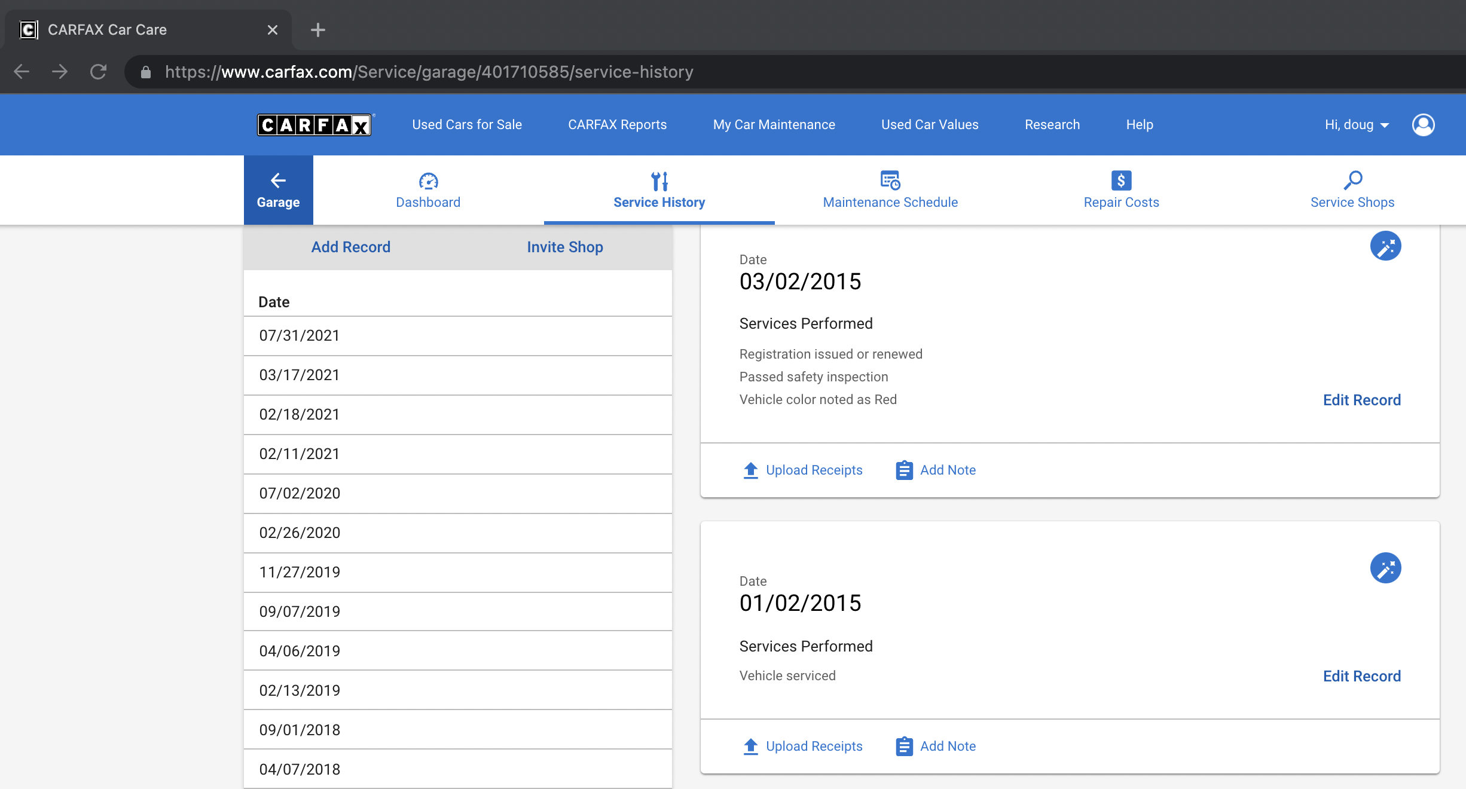Select the 07/02/2020 service date row
The height and width of the screenshot is (789, 1466).
coord(458,494)
